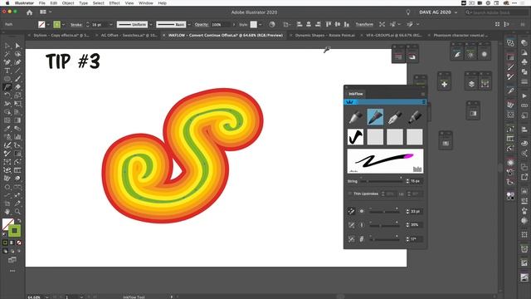Click the green stroke swatch in control bar
The image size is (531, 299).
[x=57, y=24]
